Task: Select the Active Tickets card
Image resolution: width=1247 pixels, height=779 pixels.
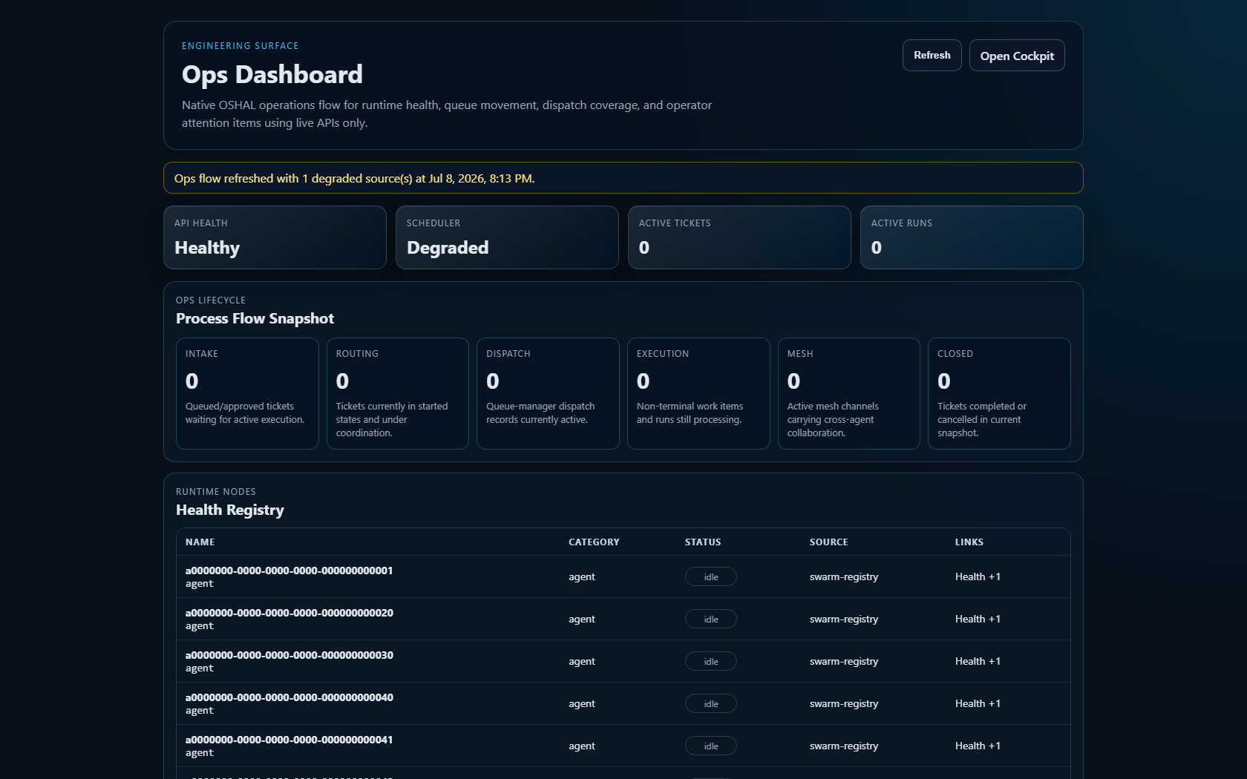Action: click(x=739, y=237)
